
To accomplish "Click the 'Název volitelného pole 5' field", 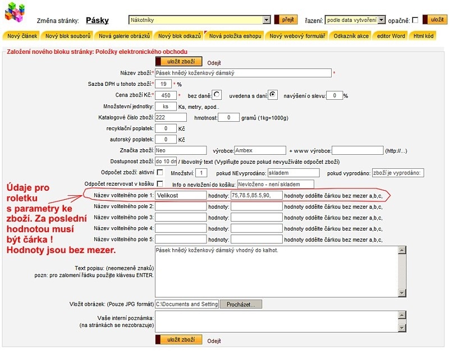I will click(x=181, y=239).
